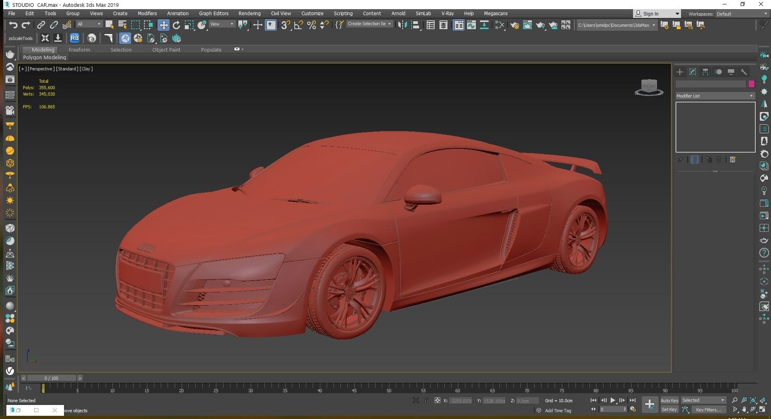Open Render Setup teapot icon
Screen dimensions: 771x419
(515, 25)
